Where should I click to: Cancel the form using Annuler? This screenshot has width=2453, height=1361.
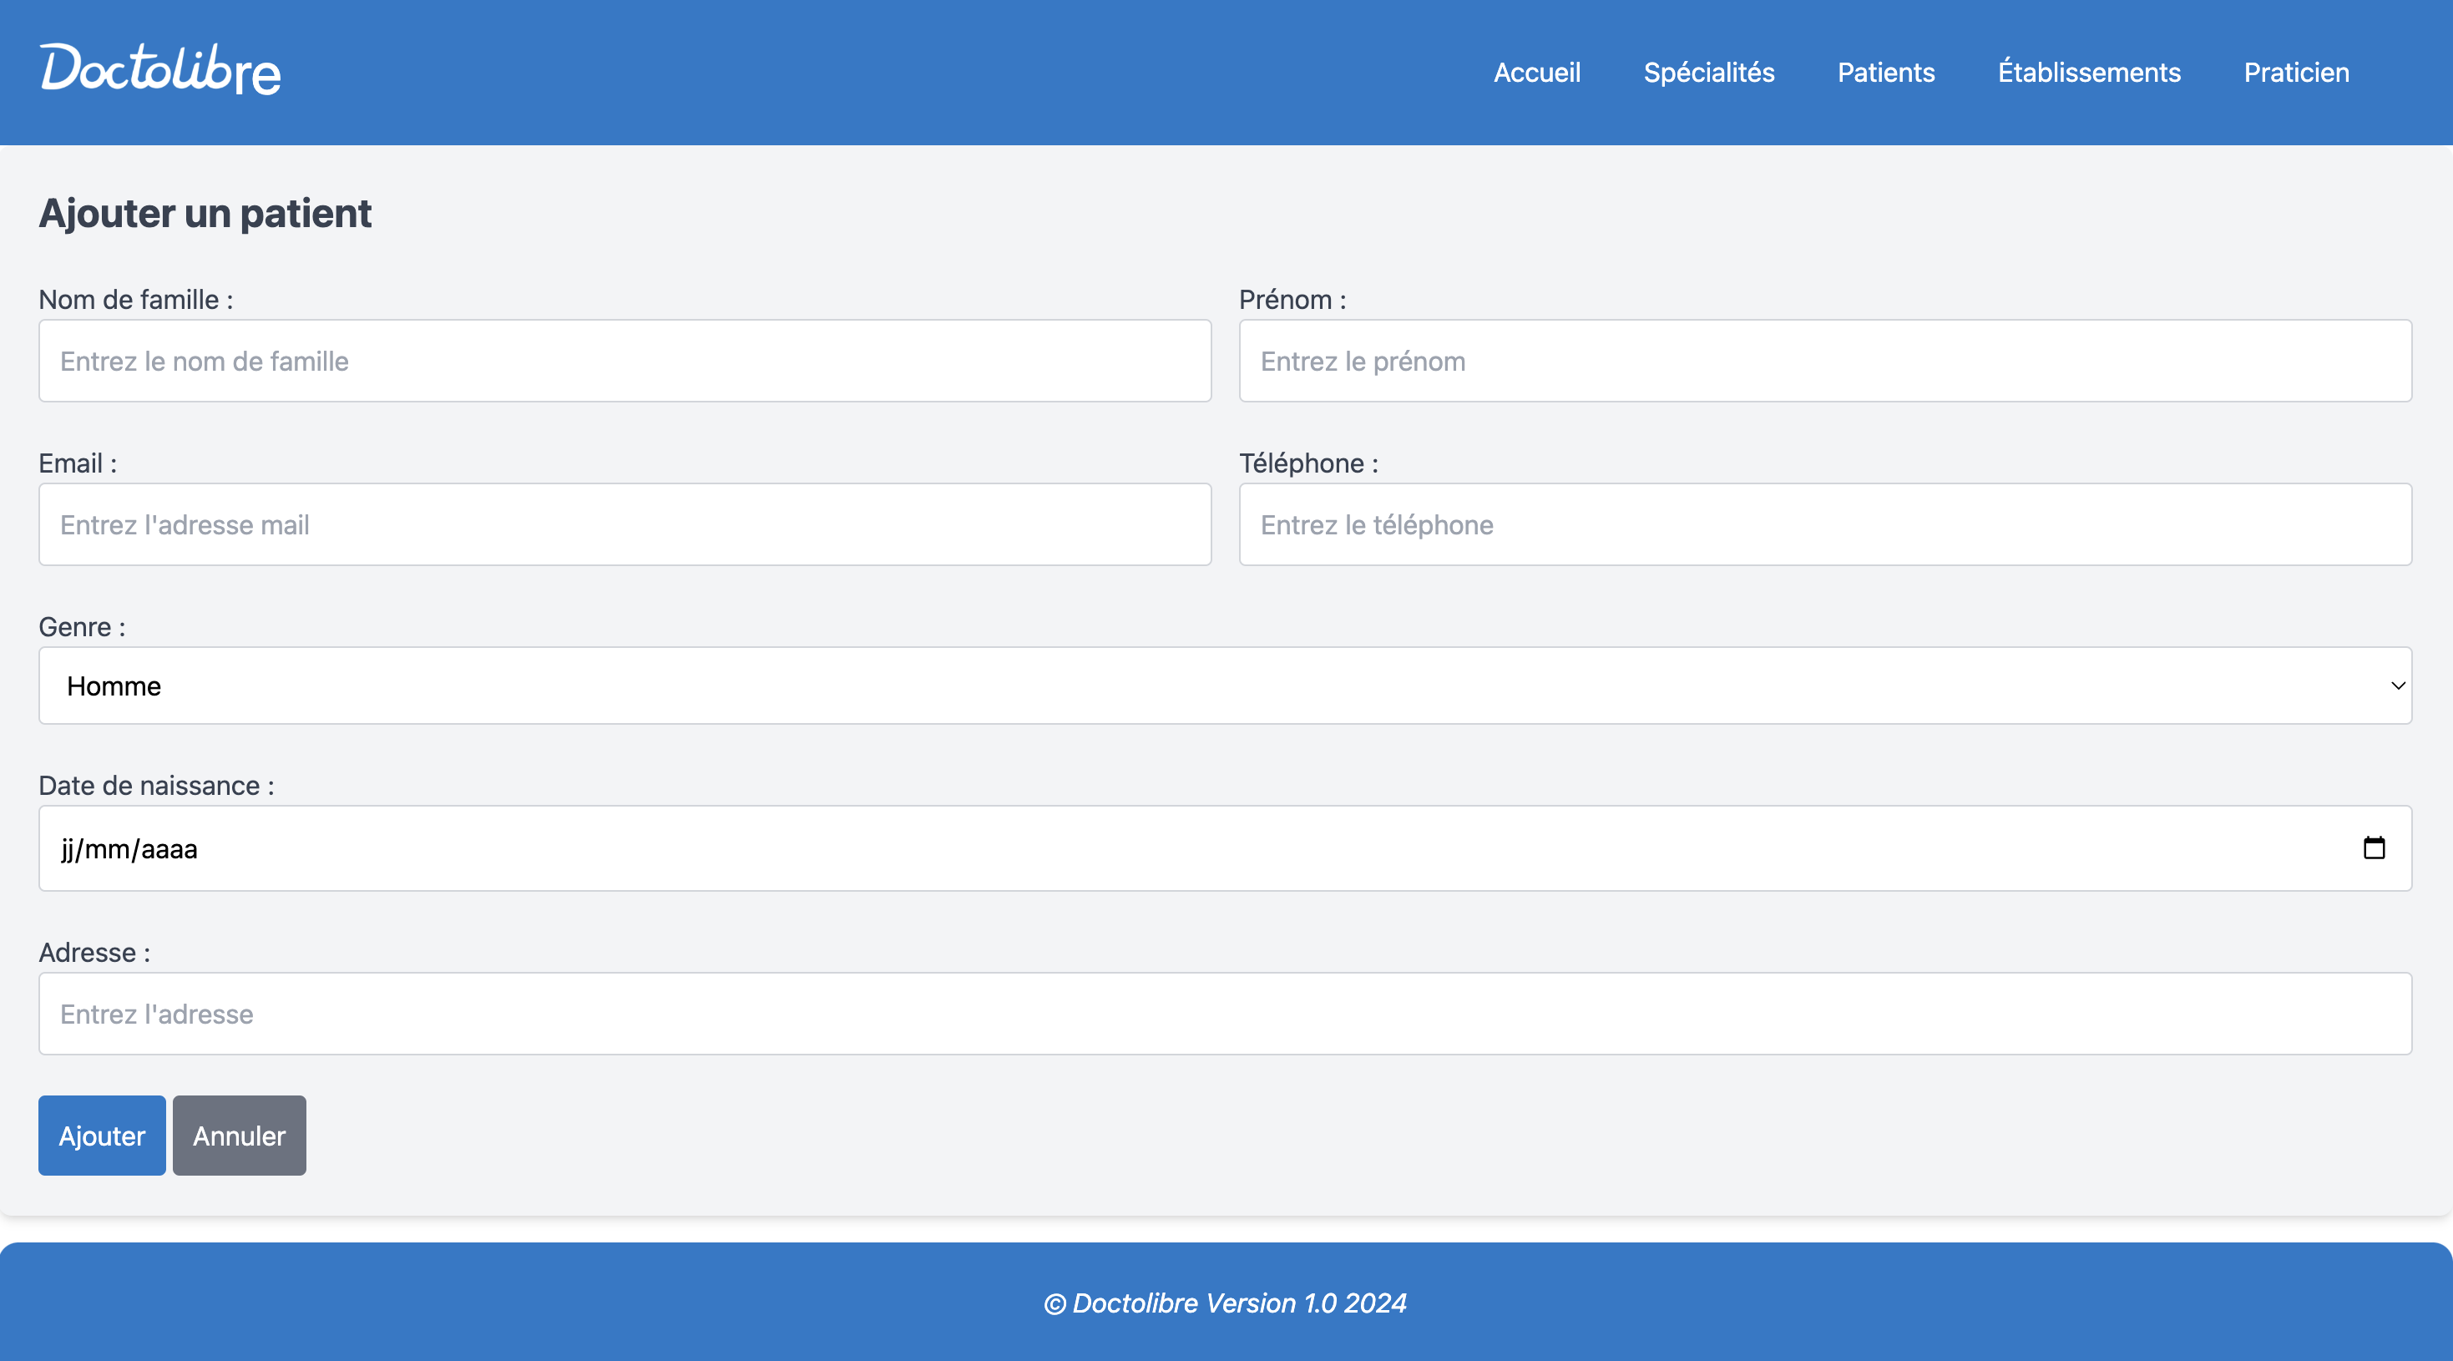[x=238, y=1136]
